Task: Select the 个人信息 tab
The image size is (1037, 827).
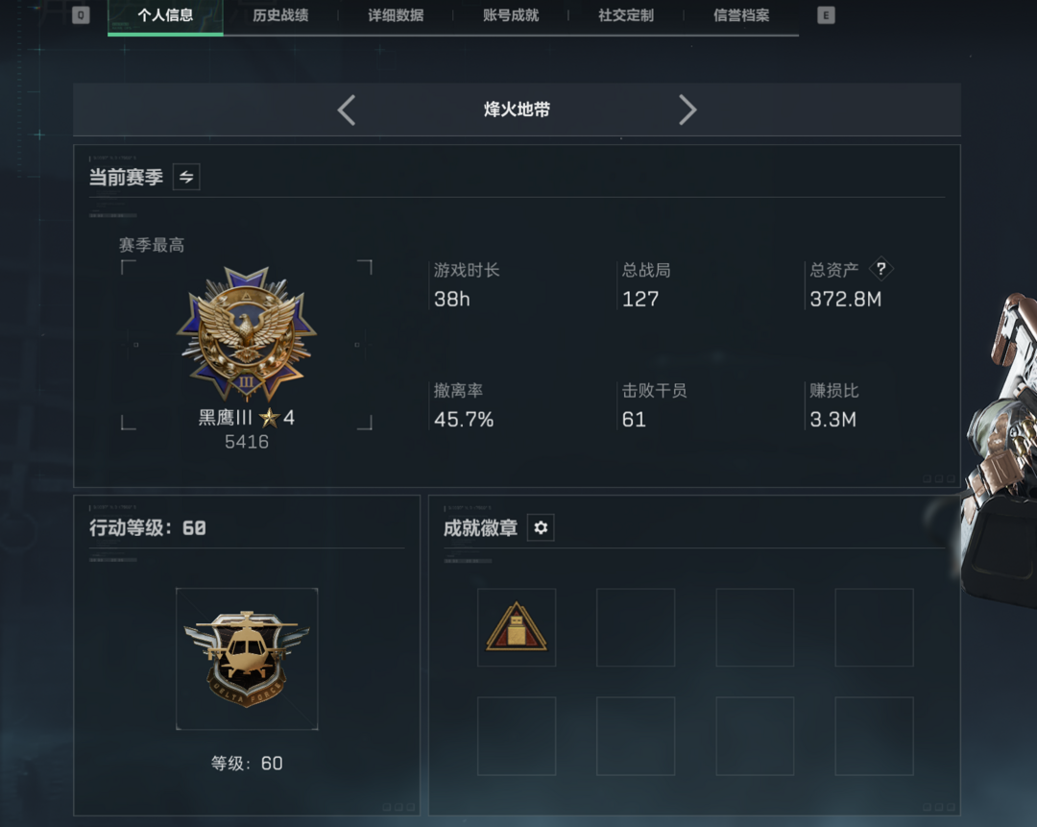Action: click(165, 15)
